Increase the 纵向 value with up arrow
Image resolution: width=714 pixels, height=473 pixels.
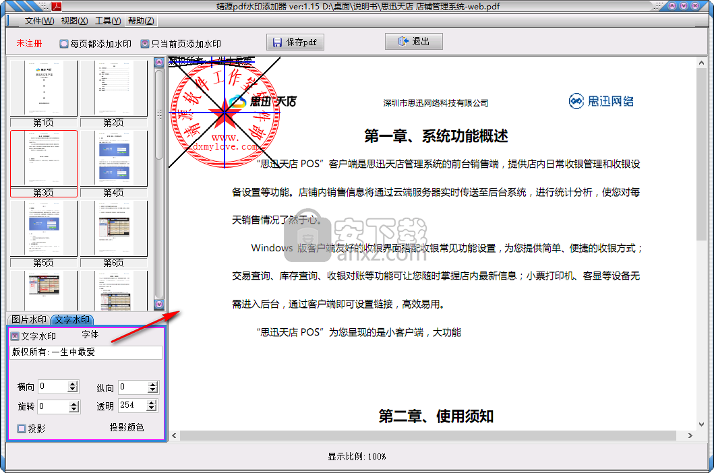tap(153, 385)
